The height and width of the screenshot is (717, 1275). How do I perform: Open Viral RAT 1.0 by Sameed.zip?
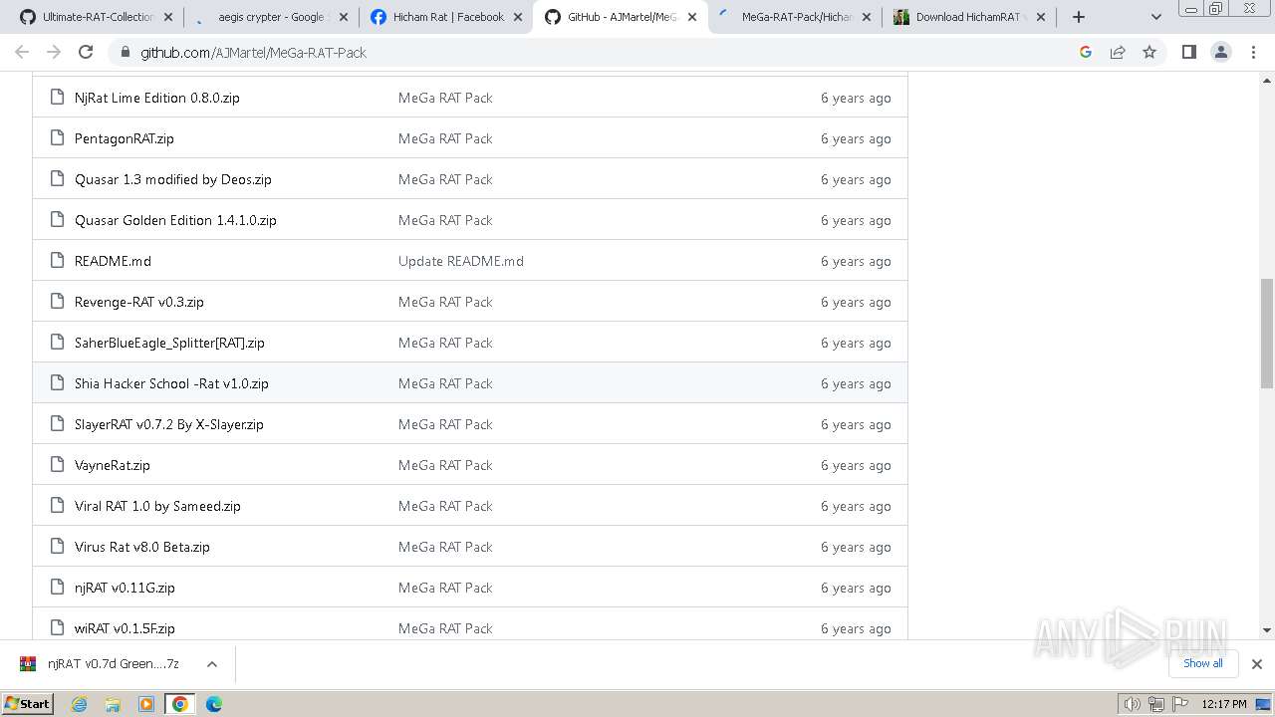click(157, 506)
